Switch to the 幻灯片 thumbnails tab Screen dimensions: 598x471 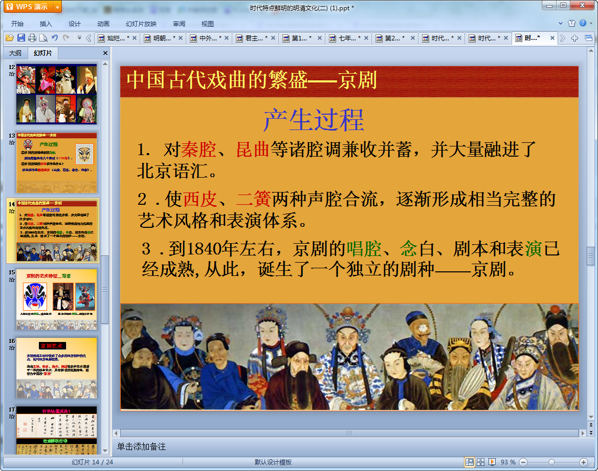43,53
